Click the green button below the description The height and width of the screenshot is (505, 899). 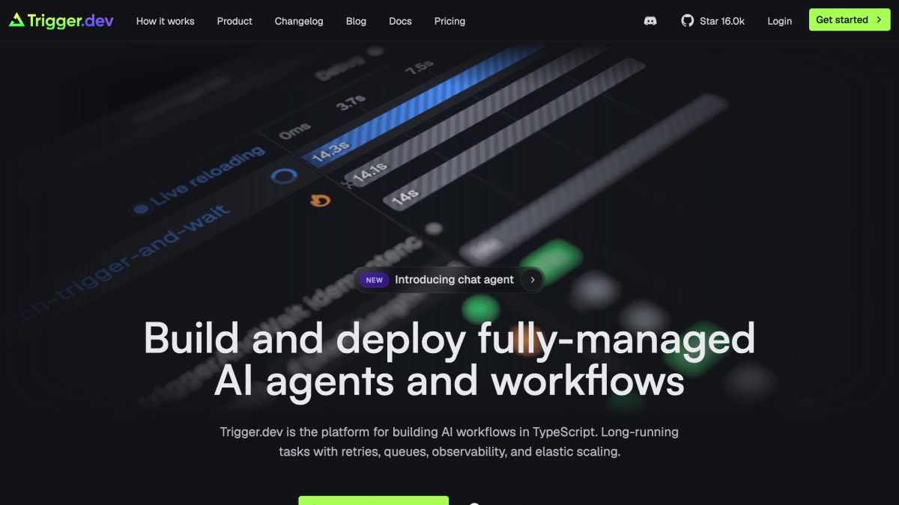tap(374, 501)
